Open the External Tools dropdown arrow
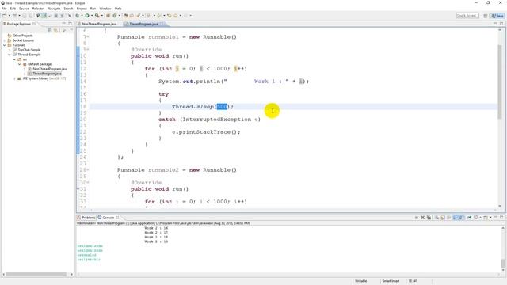507x285 pixels. click(101, 16)
